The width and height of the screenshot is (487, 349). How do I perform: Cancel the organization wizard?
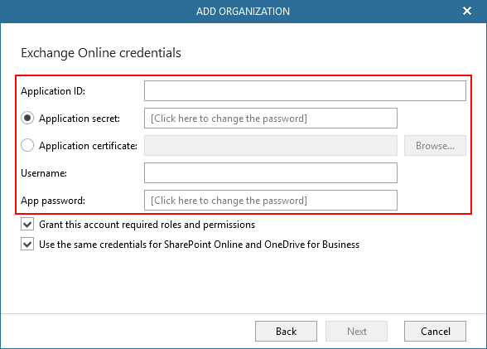(x=435, y=332)
